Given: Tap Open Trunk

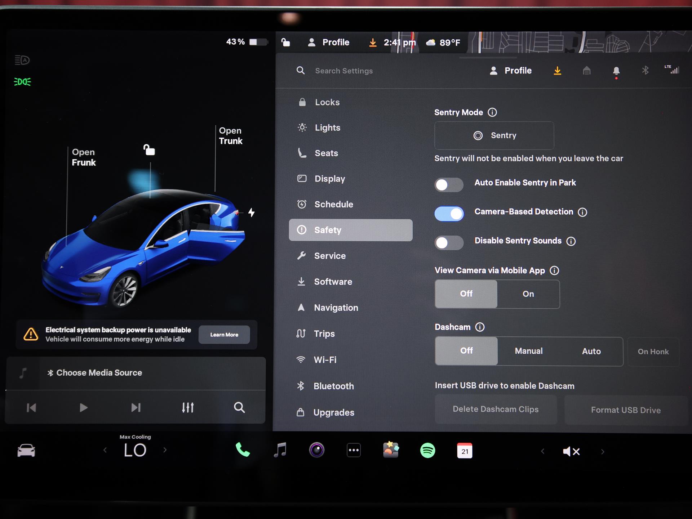Looking at the screenshot, I should (x=231, y=136).
